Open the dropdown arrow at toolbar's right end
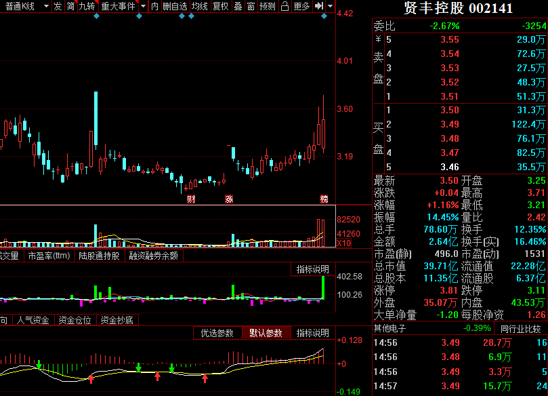Viewport: 548px width, 396px height. point(330,6)
